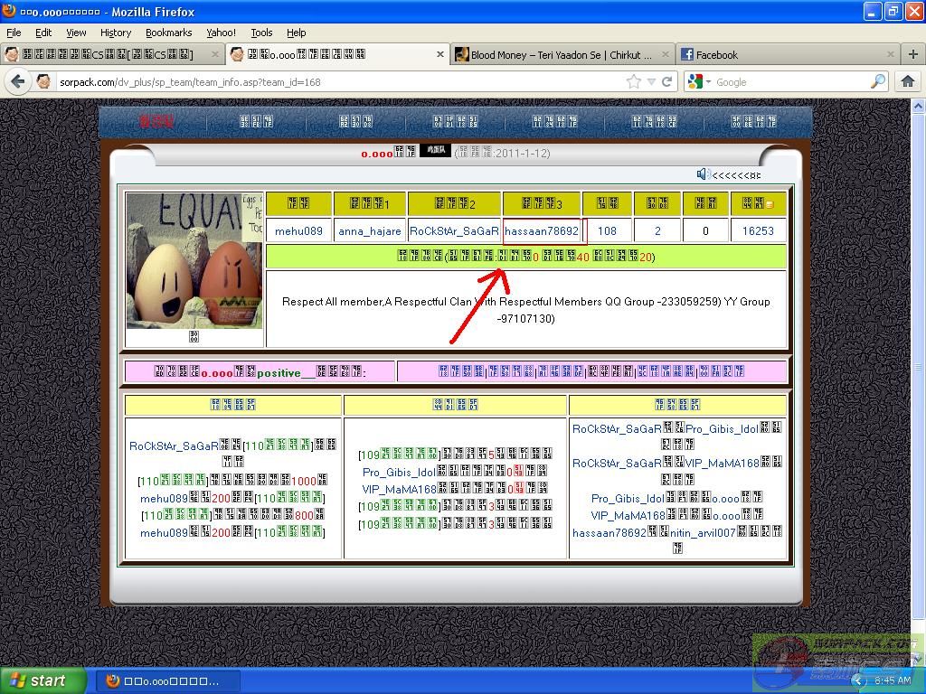Image resolution: width=926 pixels, height=694 pixels.
Task: Open the Bookmarks menu
Action: tap(168, 33)
